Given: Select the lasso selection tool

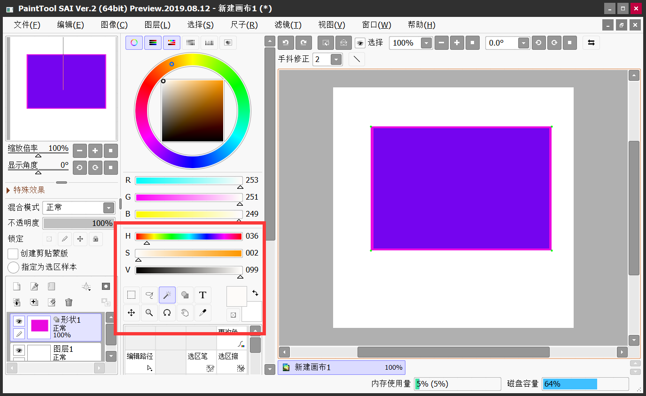Looking at the screenshot, I should [x=149, y=295].
